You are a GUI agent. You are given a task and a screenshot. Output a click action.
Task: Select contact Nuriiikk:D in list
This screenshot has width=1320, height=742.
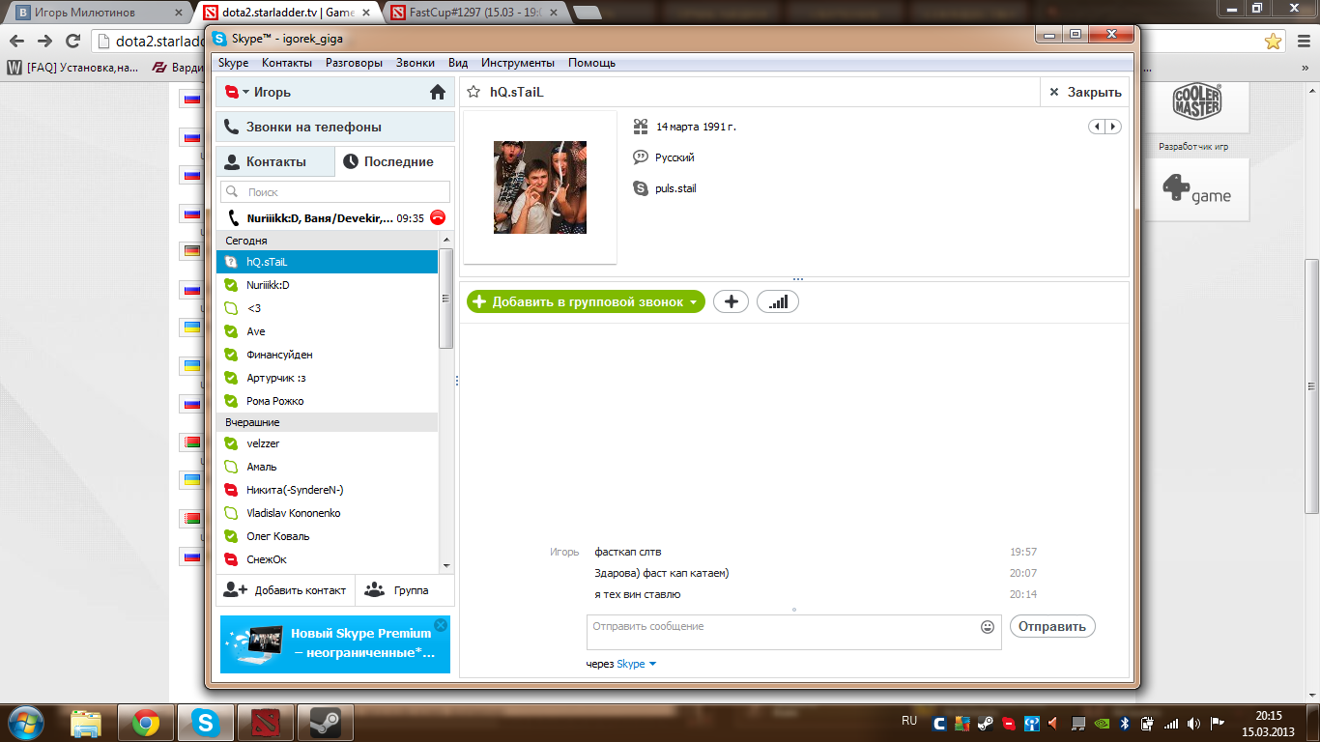pos(327,285)
